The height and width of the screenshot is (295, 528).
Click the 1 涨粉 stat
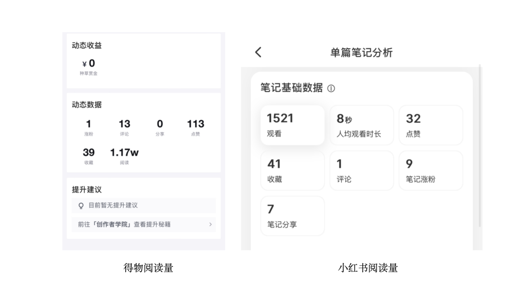click(x=88, y=128)
